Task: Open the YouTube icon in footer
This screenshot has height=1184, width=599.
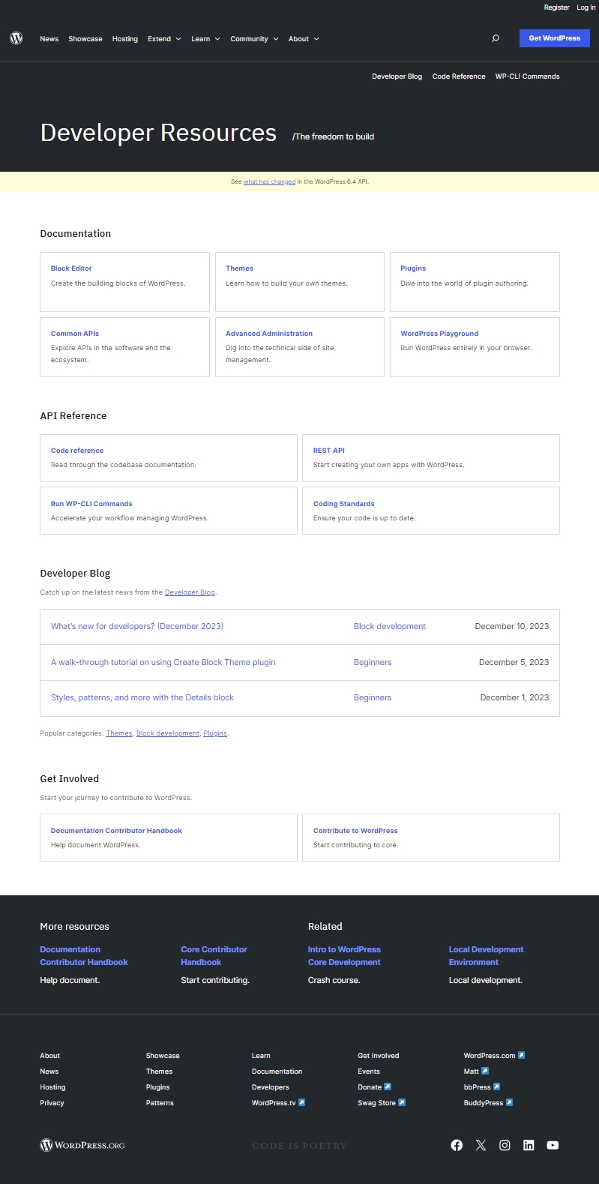Action: pos(553,1145)
